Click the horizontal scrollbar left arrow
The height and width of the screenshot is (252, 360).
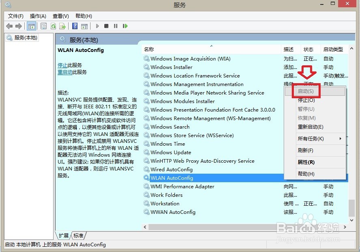[x=145, y=227]
